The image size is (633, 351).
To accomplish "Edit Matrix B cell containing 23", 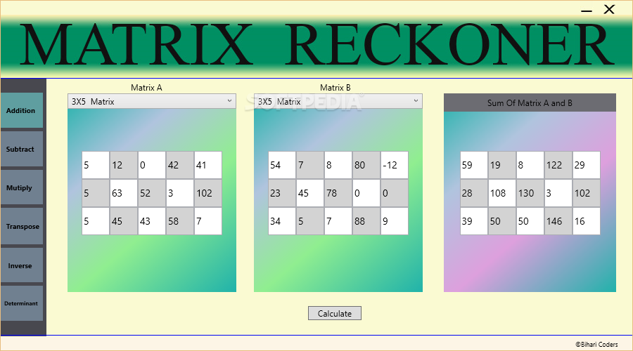I will coord(282,193).
